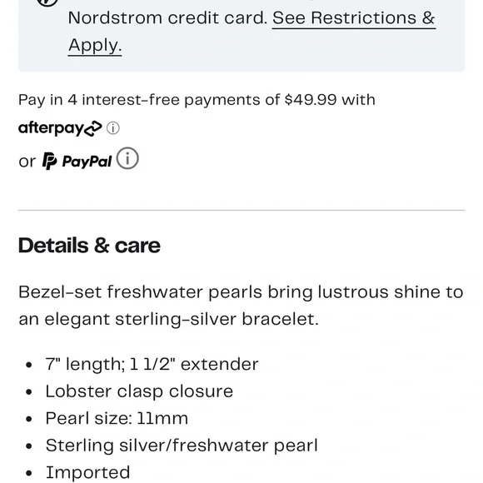Image resolution: width=483 pixels, height=483 pixels.
Task: Open the PayPal info circle icon
Action: pyautogui.click(x=127, y=158)
